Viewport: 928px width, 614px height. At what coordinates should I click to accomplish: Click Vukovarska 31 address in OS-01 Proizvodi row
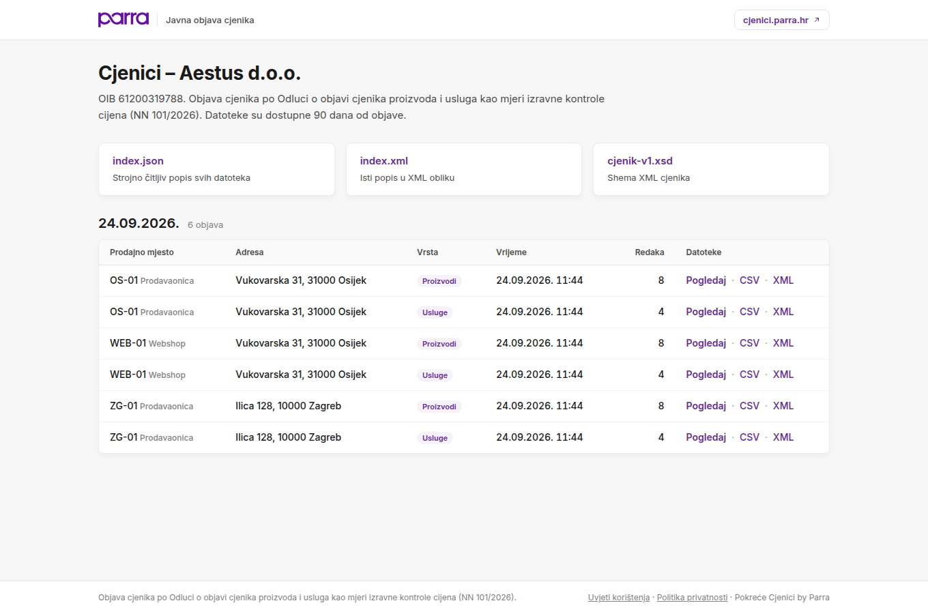301,280
